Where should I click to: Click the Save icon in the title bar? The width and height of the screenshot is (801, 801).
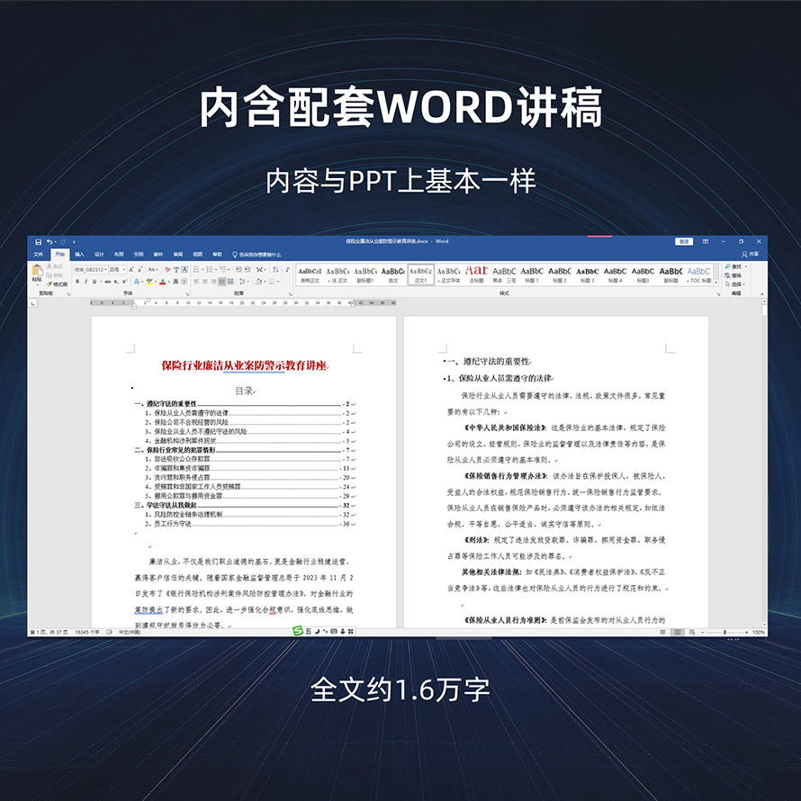[38, 241]
